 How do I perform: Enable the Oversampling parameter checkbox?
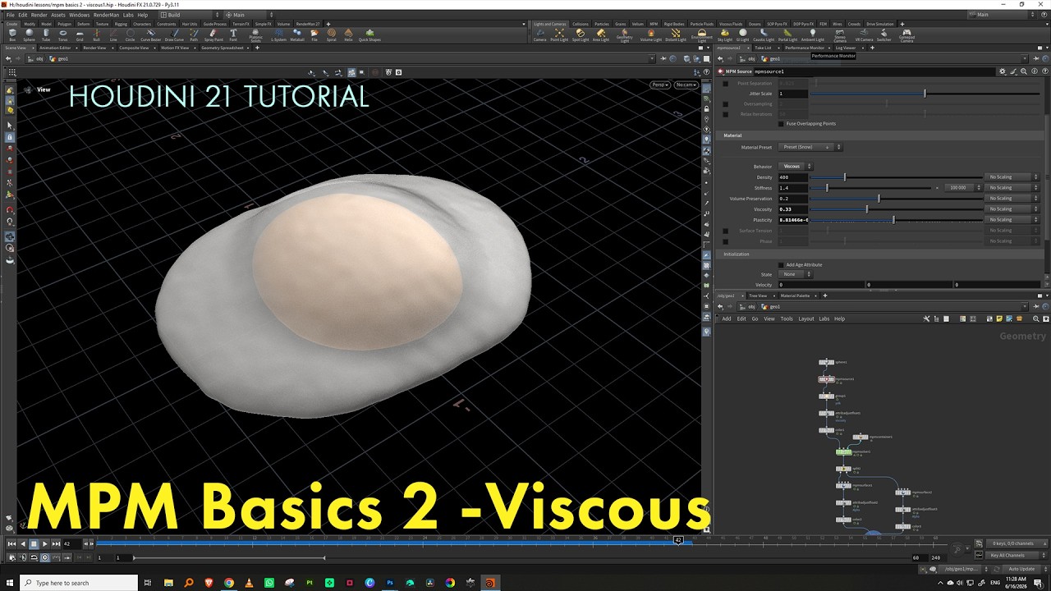point(725,104)
